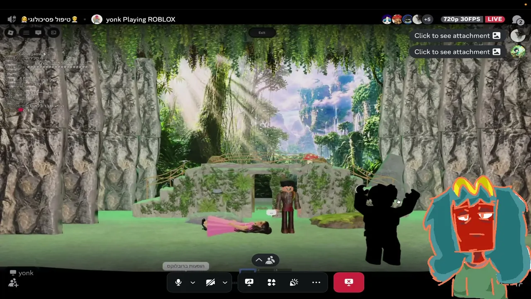The height and width of the screenshot is (299, 531).
Task: Stop watching stream with red button
Action: pyautogui.click(x=349, y=282)
